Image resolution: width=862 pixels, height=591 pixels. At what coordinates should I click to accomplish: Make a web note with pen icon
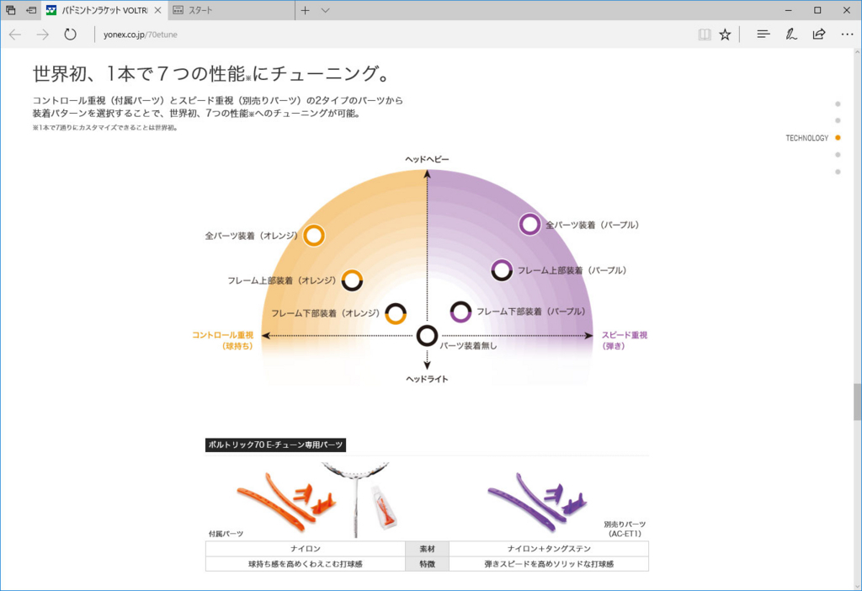point(791,35)
